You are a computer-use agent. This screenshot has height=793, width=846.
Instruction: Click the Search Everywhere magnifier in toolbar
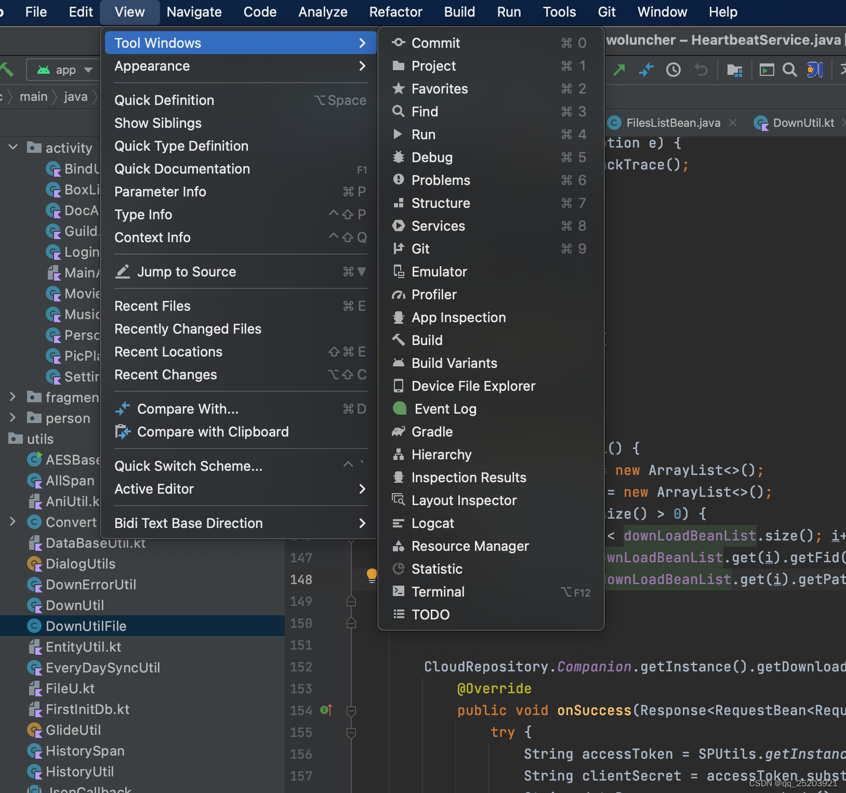pos(789,70)
